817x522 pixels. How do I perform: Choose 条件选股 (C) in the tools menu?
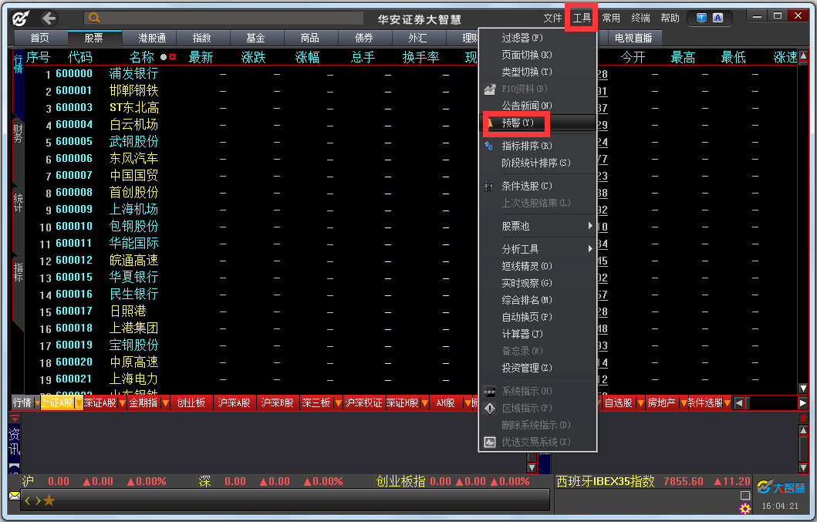coord(538,186)
